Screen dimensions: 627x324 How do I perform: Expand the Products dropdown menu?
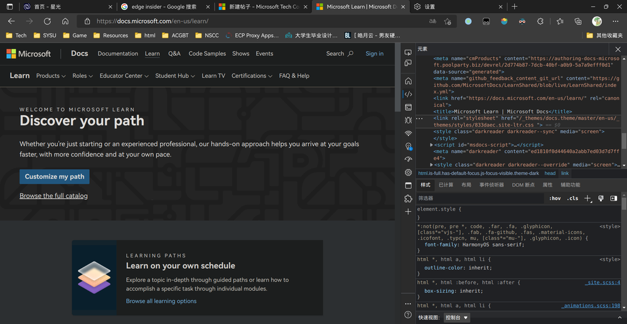51,75
